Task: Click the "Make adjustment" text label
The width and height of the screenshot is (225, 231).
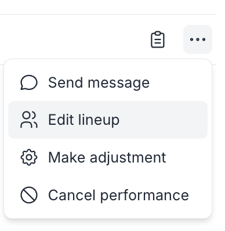Action: (x=107, y=157)
